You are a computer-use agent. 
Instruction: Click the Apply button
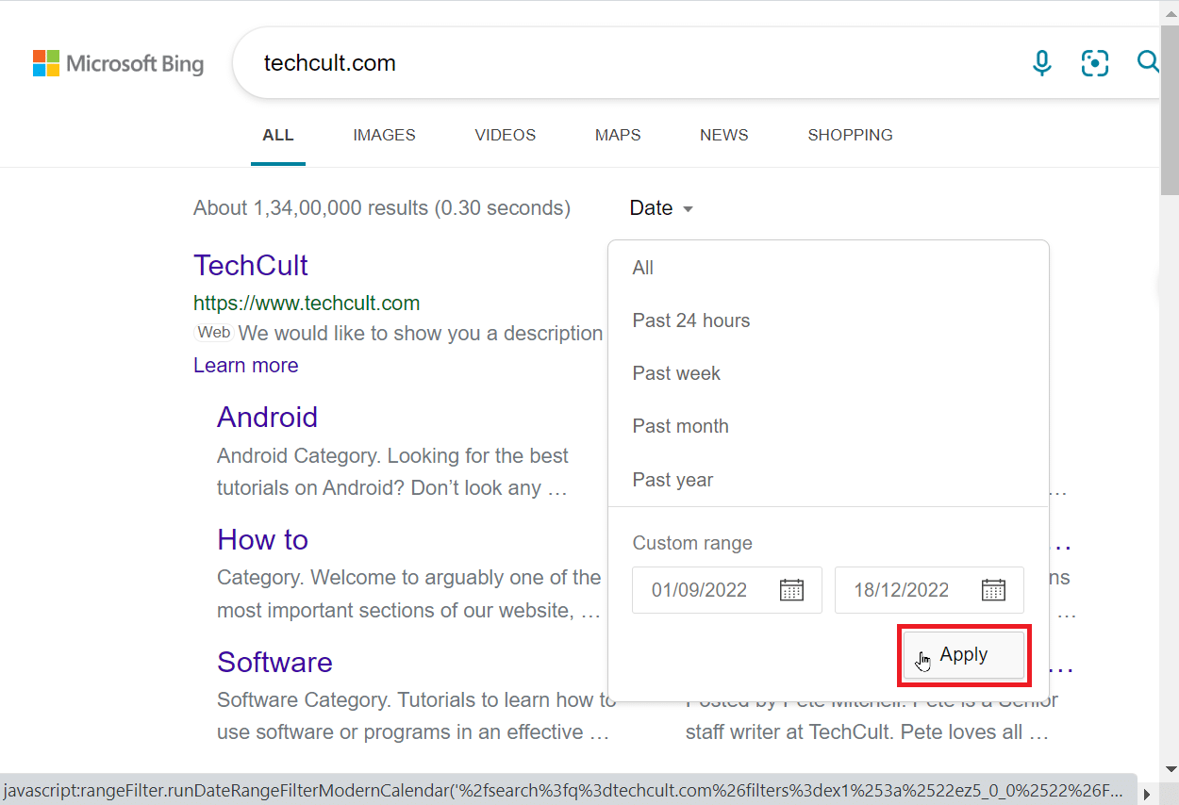(963, 655)
